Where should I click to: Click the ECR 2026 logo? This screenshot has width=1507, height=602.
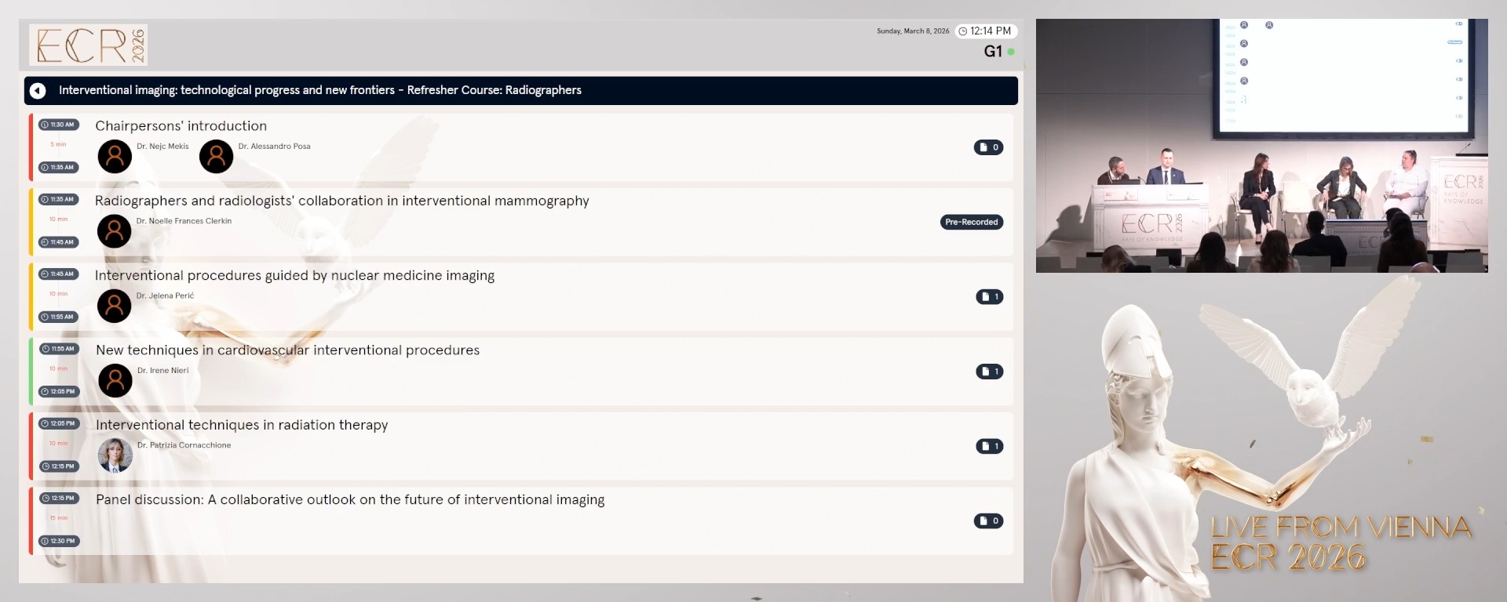click(89, 45)
